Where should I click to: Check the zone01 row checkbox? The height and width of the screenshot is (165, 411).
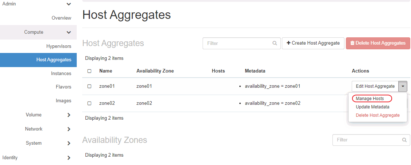tap(89, 86)
